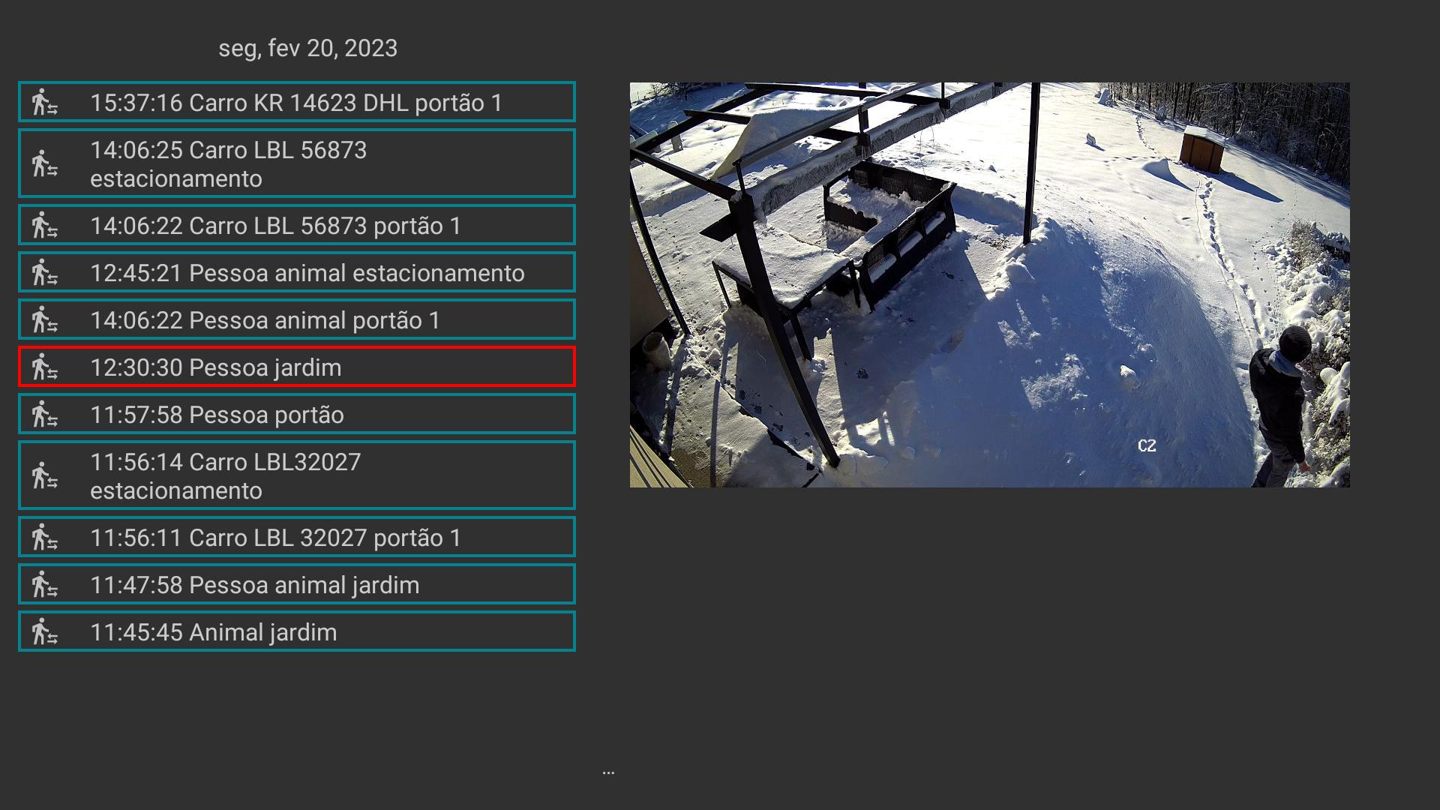This screenshot has width=1440, height=810.
Task: Click motion icon of 11:45:45 Animal jardim
Action: 44,631
